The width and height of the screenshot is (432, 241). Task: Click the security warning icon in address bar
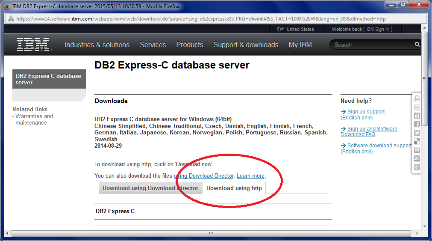(11, 19)
